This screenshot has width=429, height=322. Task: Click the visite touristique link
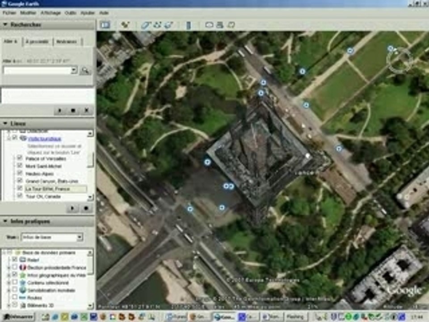tap(45, 139)
